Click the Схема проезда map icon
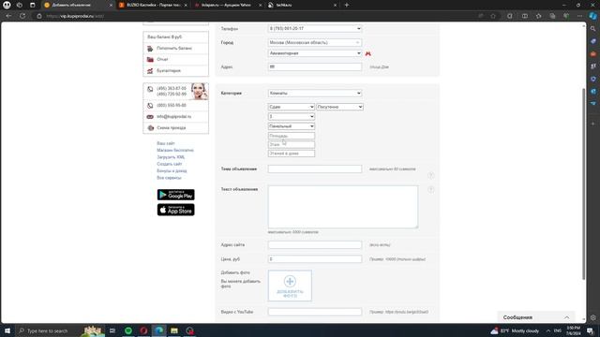600x337 pixels. [x=150, y=128]
